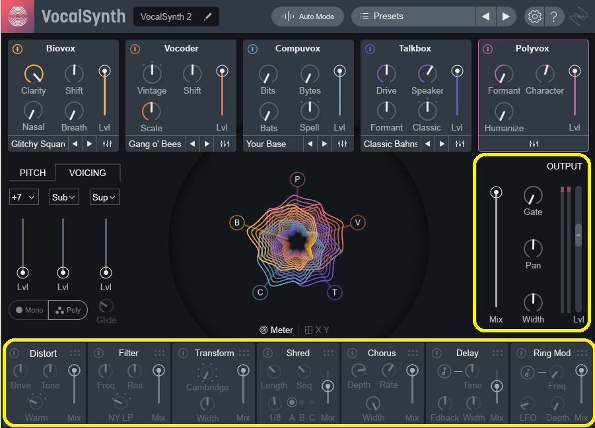The image size is (595, 428).
Task: Select next Vocoder preset arrow
Action: pos(207,144)
